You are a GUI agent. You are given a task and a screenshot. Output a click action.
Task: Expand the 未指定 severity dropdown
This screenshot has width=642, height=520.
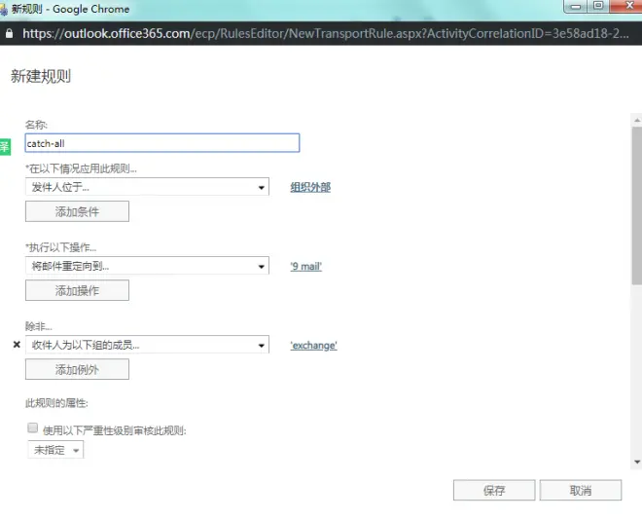[55, 450]
